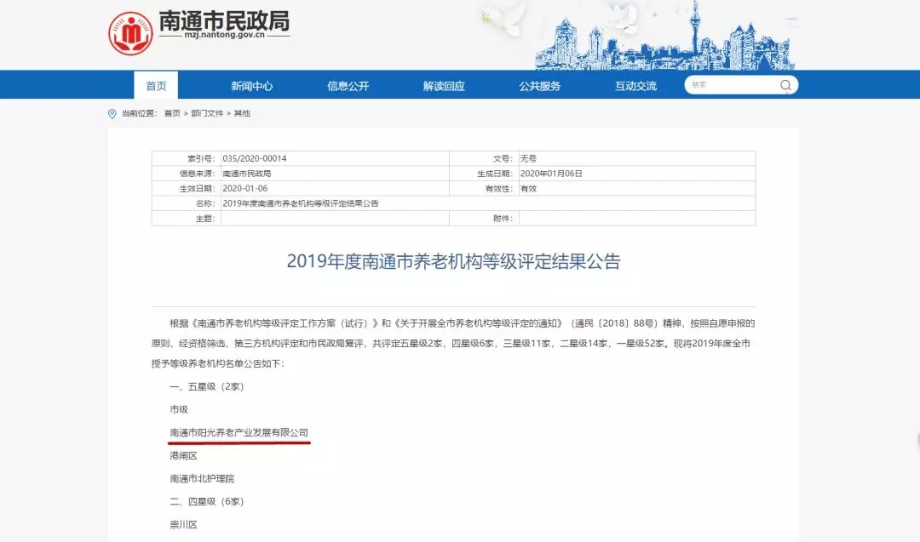Click the search input field
The image size is (920, 542).
click(x=731, y=85)
